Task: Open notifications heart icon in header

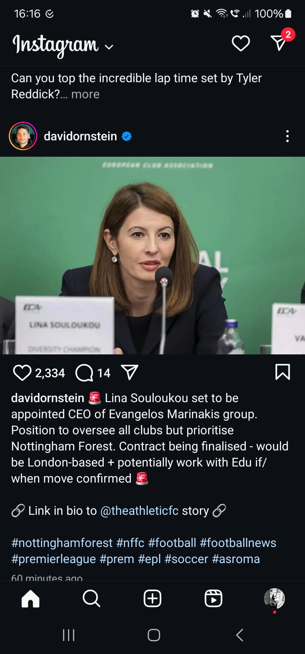Action: click(241, 43)
